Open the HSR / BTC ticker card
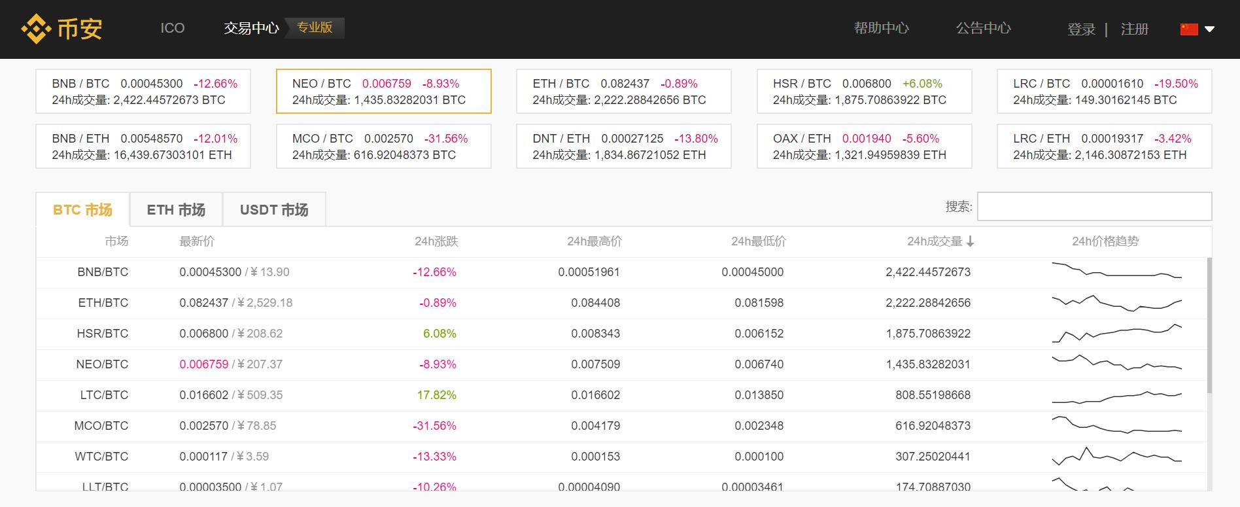The width and height of the screenshot is (1240, 507). (x=864, y=92)
